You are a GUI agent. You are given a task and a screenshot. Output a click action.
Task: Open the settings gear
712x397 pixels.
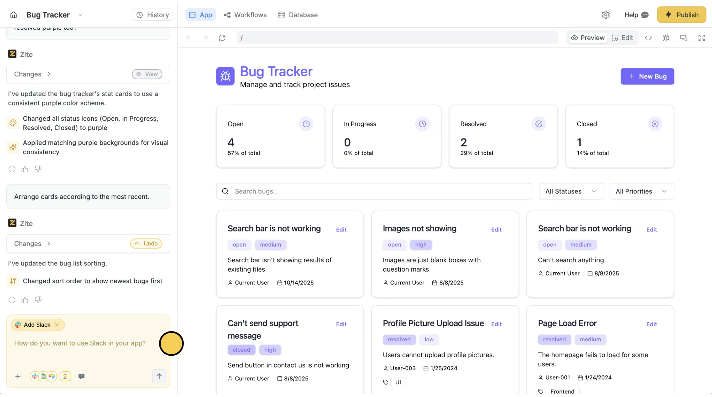[606, 15]
